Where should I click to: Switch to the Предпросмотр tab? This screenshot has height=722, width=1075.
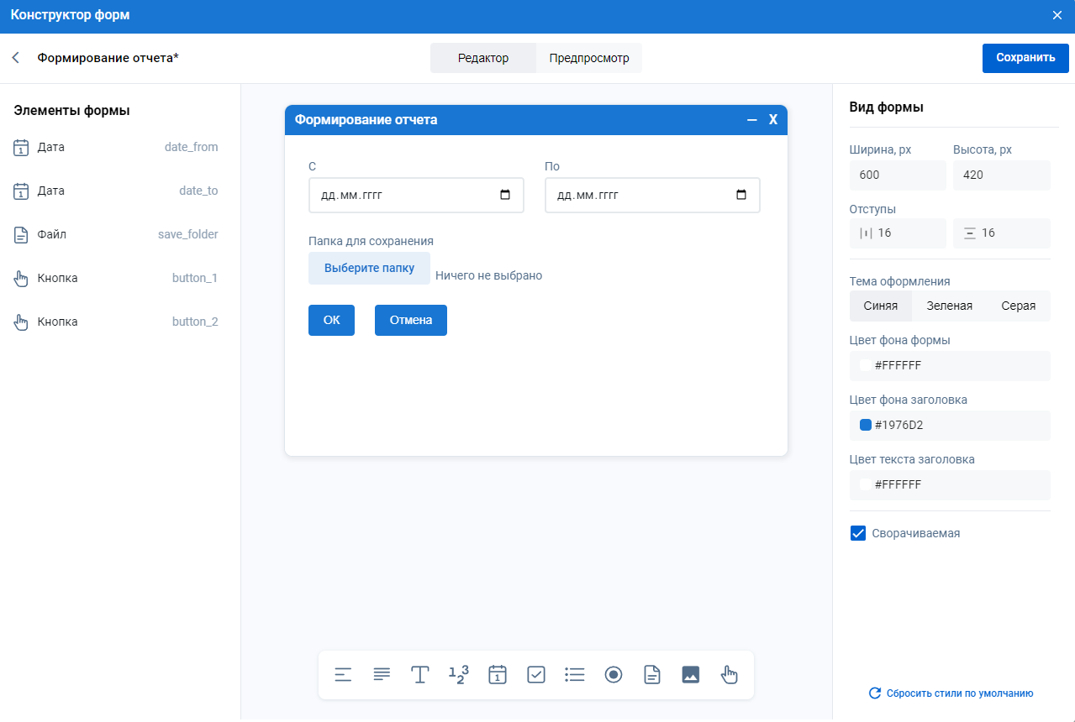588,58
